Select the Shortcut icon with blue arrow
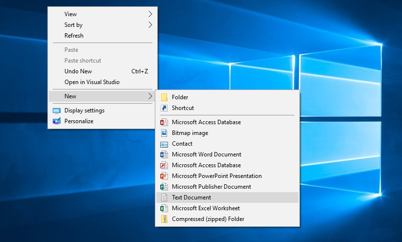The image size is (402, 242). 164,108
